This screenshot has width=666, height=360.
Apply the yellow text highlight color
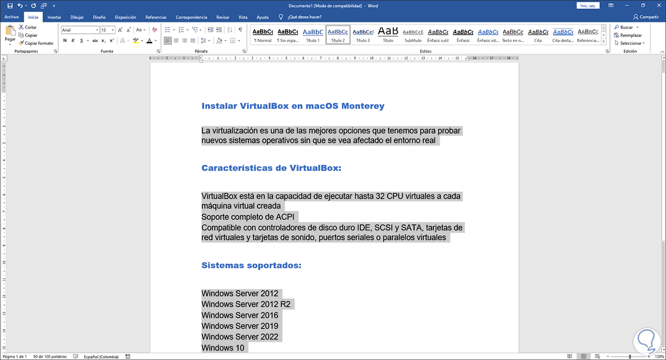(136, 40)
